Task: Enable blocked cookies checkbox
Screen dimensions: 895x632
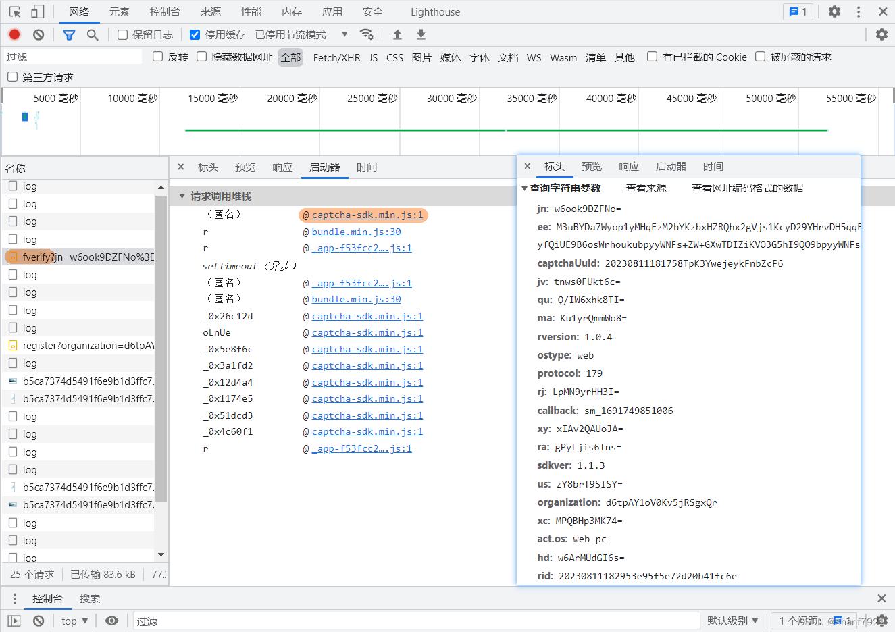Action: [652, 57]
